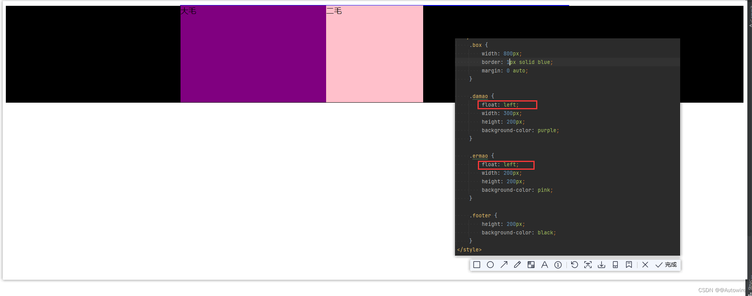Screen dimensions: 752x296
Task: Select the mosaic blur tool
Action: click(x=531, y=265)
